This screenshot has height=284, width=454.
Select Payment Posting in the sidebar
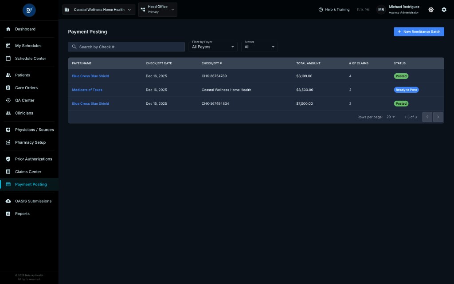(x=29, y=184)
